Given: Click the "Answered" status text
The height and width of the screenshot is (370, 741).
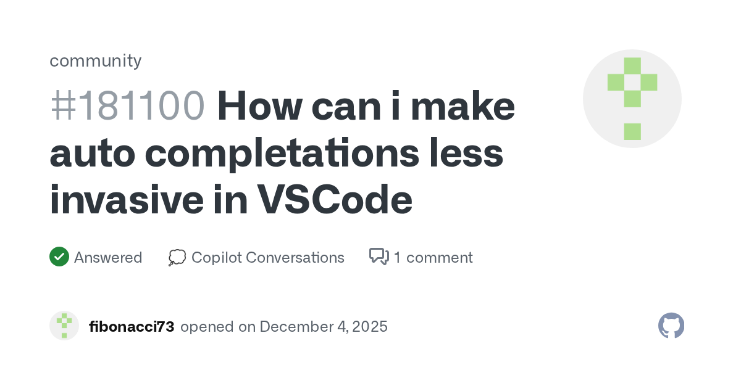Looking at the screenshot, I should point(108,257).
